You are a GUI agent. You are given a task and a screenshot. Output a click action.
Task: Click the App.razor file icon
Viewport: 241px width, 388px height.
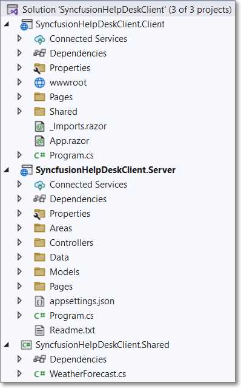39,141
